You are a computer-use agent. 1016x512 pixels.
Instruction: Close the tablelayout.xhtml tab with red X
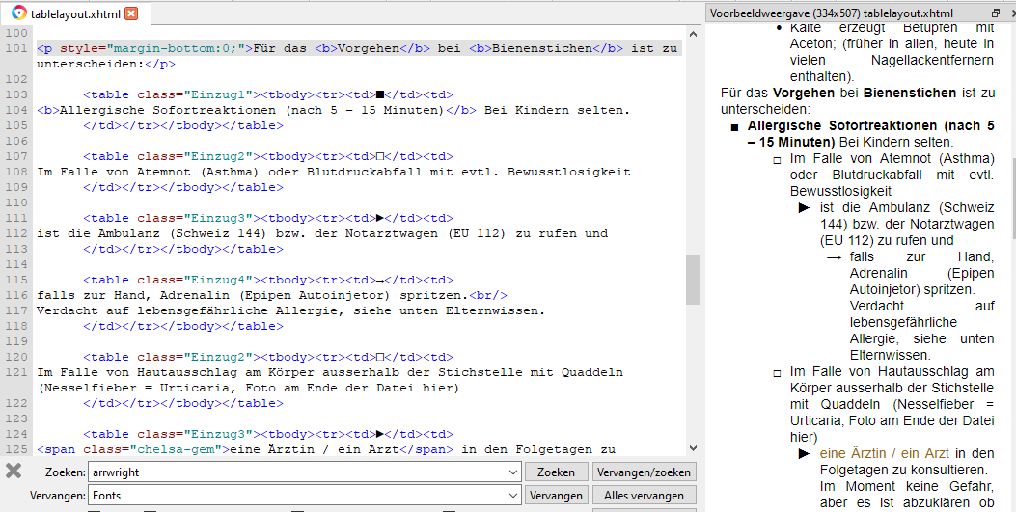coord(131,13)
